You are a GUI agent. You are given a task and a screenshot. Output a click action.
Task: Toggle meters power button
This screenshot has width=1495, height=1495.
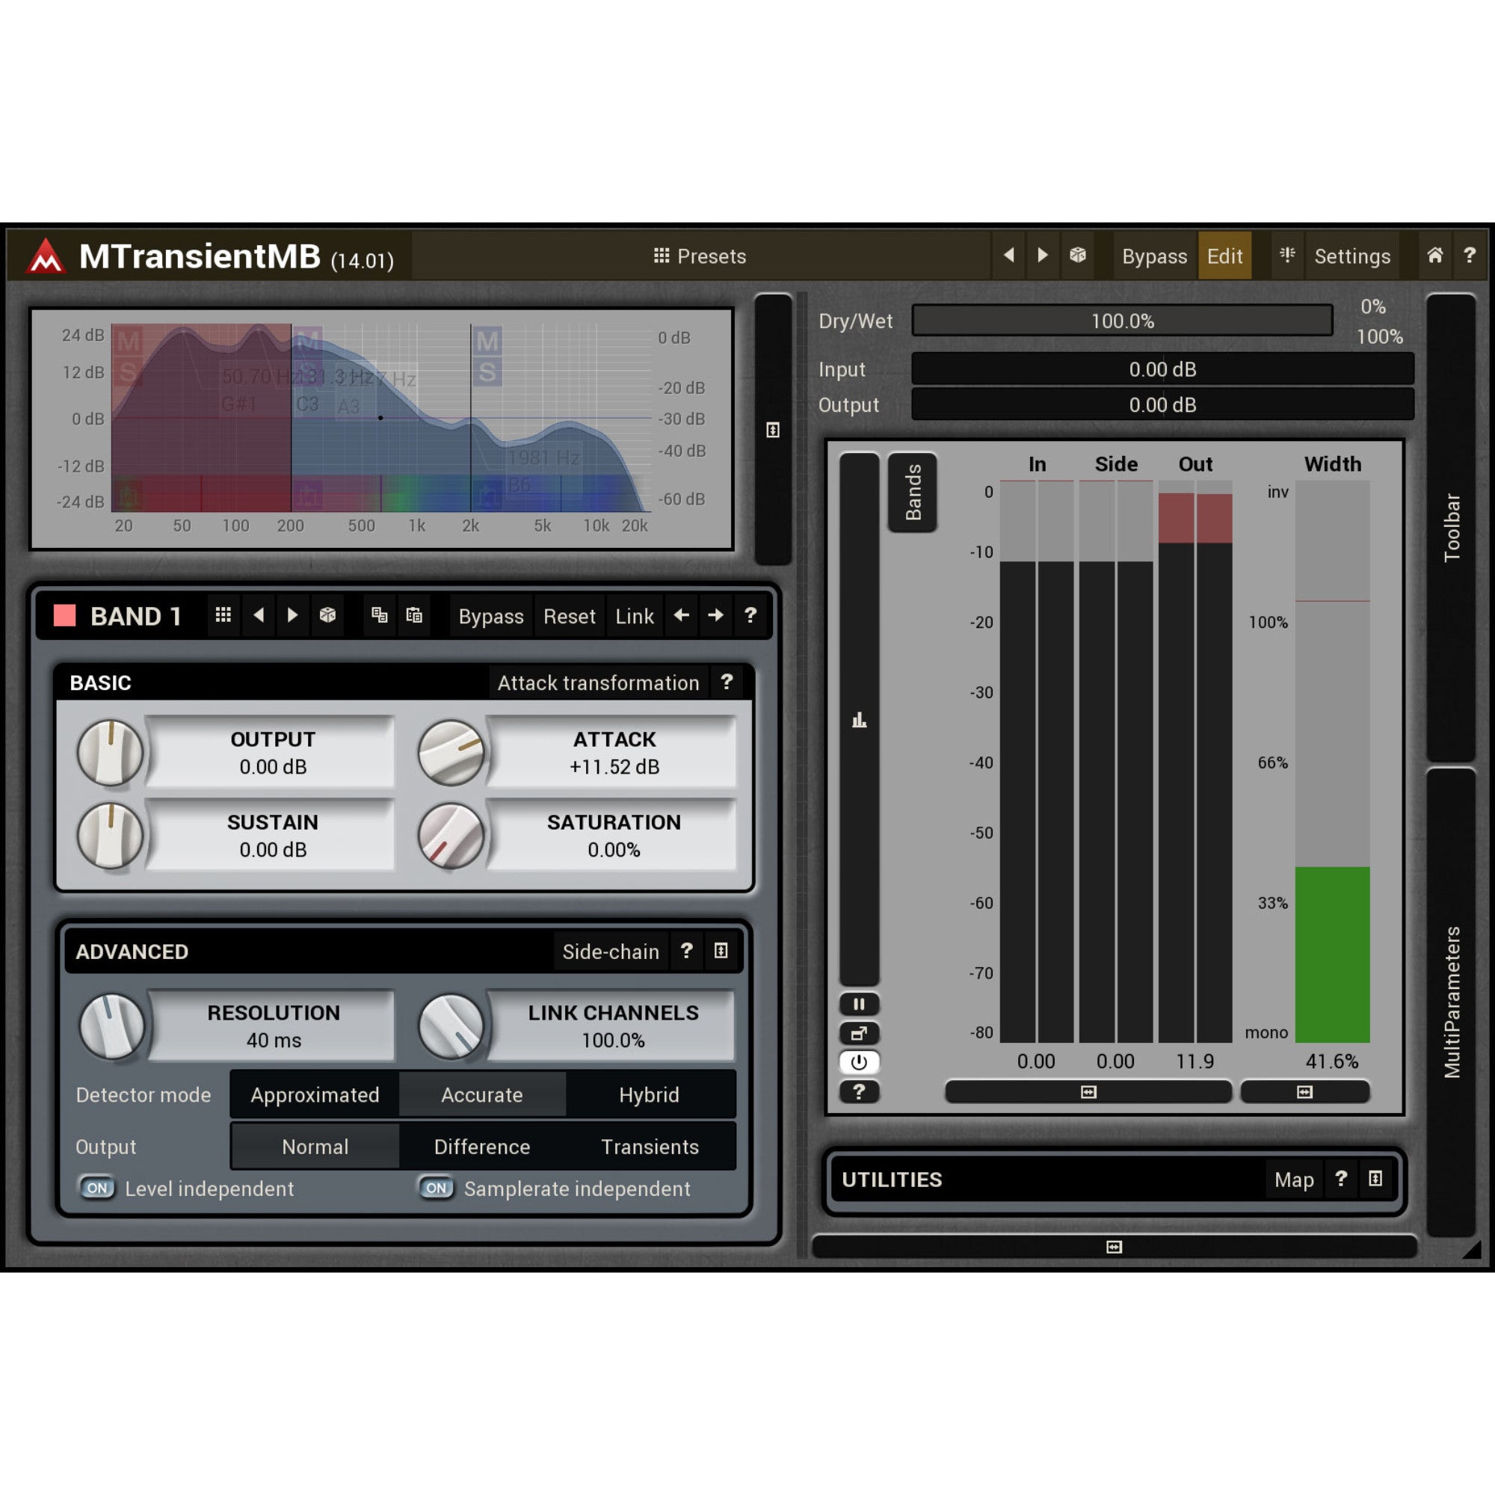pyautogui.click(x=859, y=1062)
